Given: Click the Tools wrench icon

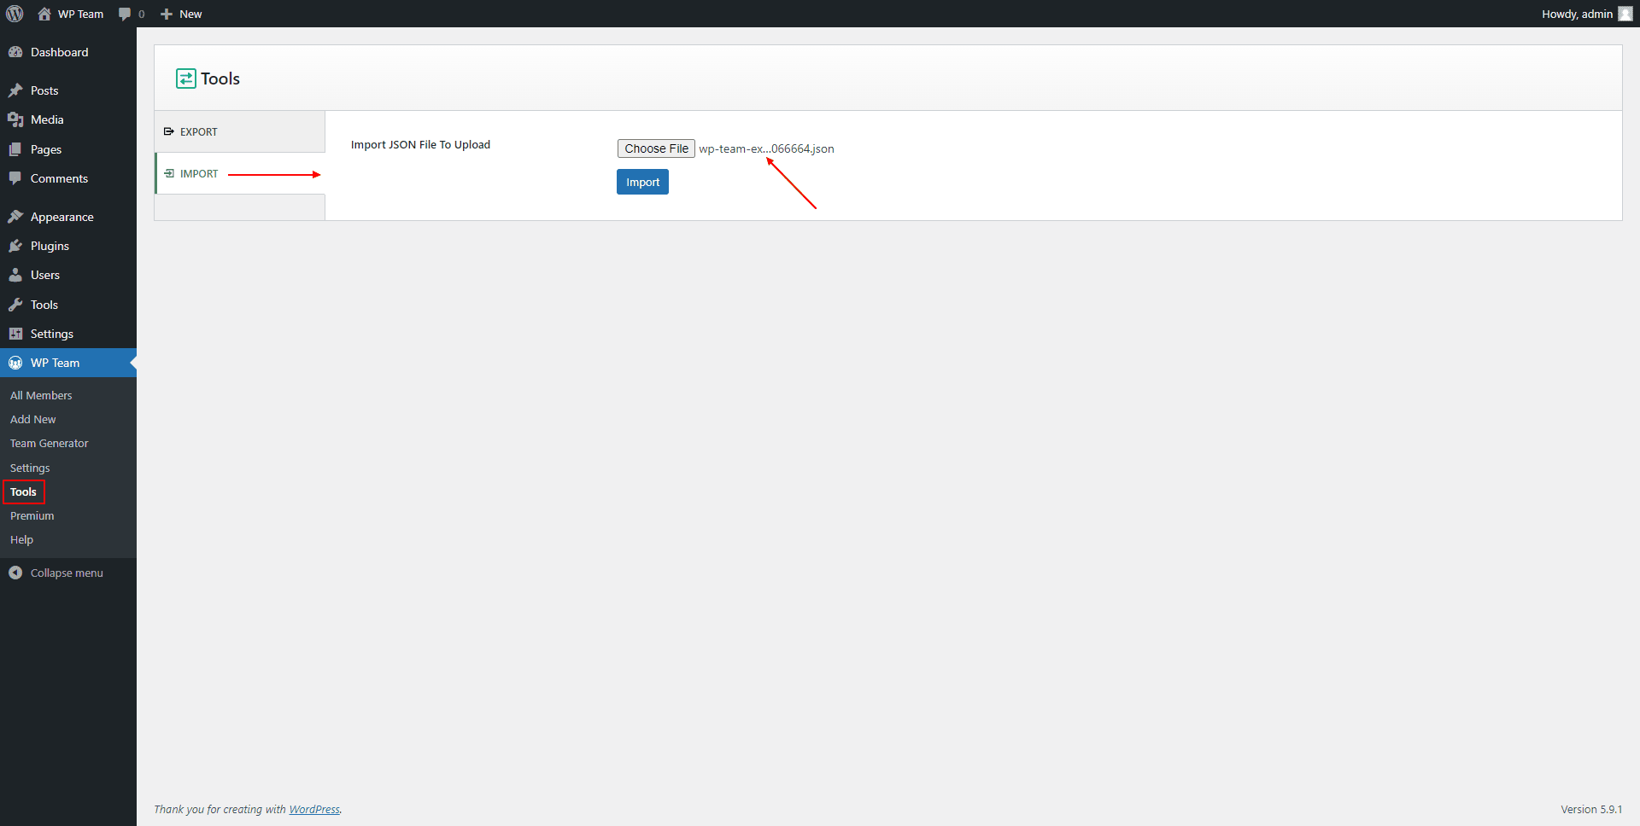Looking at the screenshot, I should (x=15, y=305).
